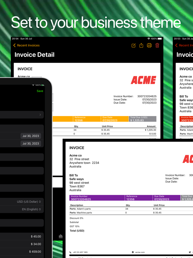This screenshot has width=193, height=258.
Task: Tap the bar chart icon beside the phone
Action: 61,236
